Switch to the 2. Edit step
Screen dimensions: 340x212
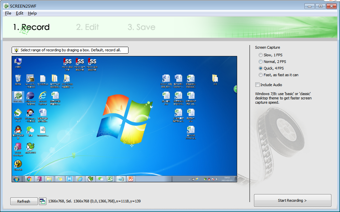point(88,27)
